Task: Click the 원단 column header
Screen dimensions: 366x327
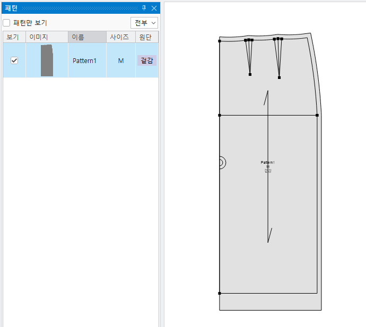Action: [147, 37]
